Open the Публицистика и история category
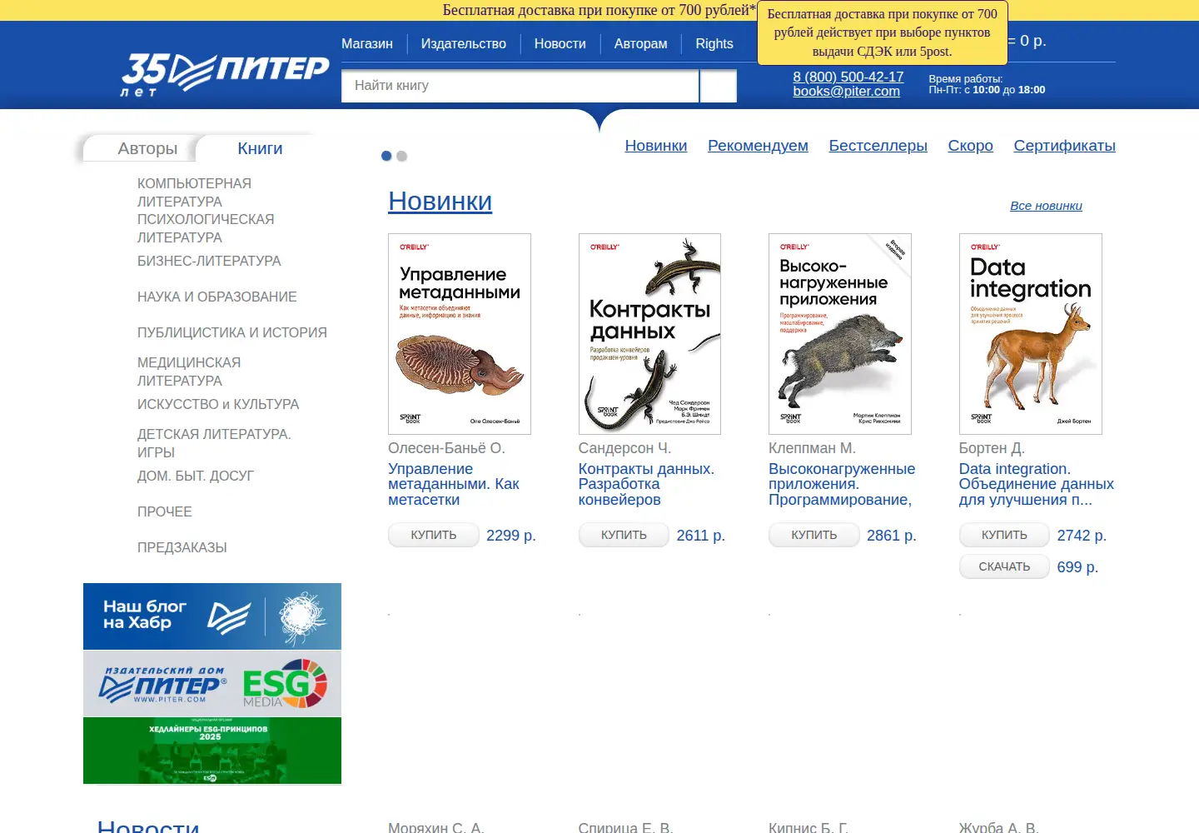The width and height of the screenshot is (1199, 833). click(232, 332)
